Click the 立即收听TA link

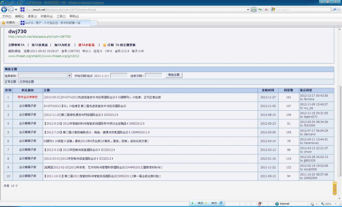point(16,45)
